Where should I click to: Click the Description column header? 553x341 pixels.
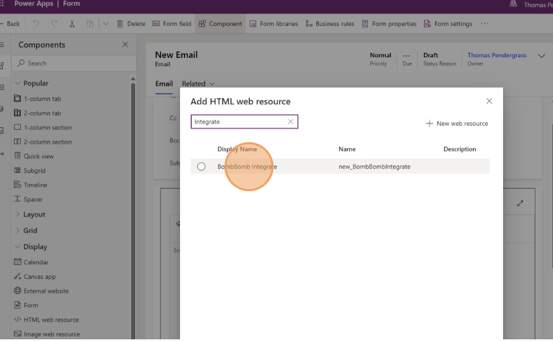click(x=459, y=149)
